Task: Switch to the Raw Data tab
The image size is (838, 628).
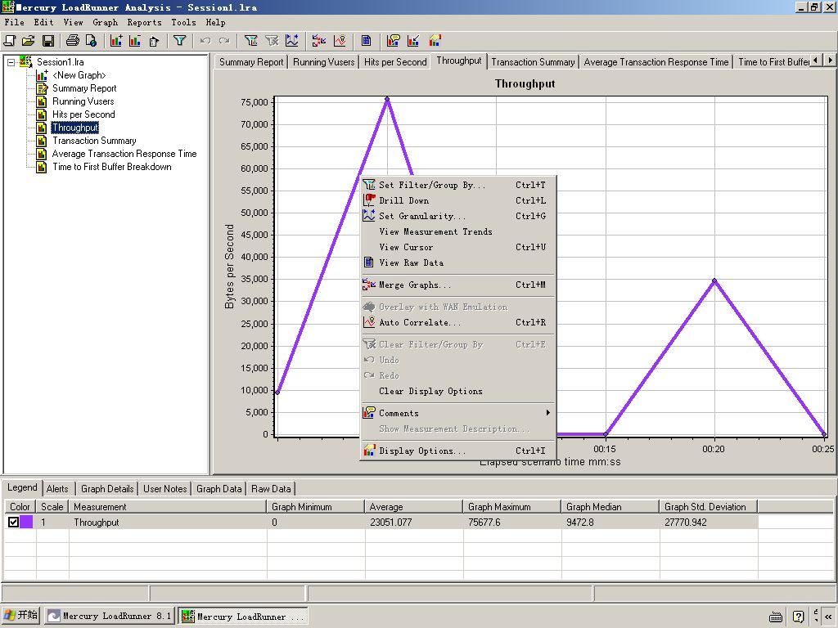Action: point(271,489)
